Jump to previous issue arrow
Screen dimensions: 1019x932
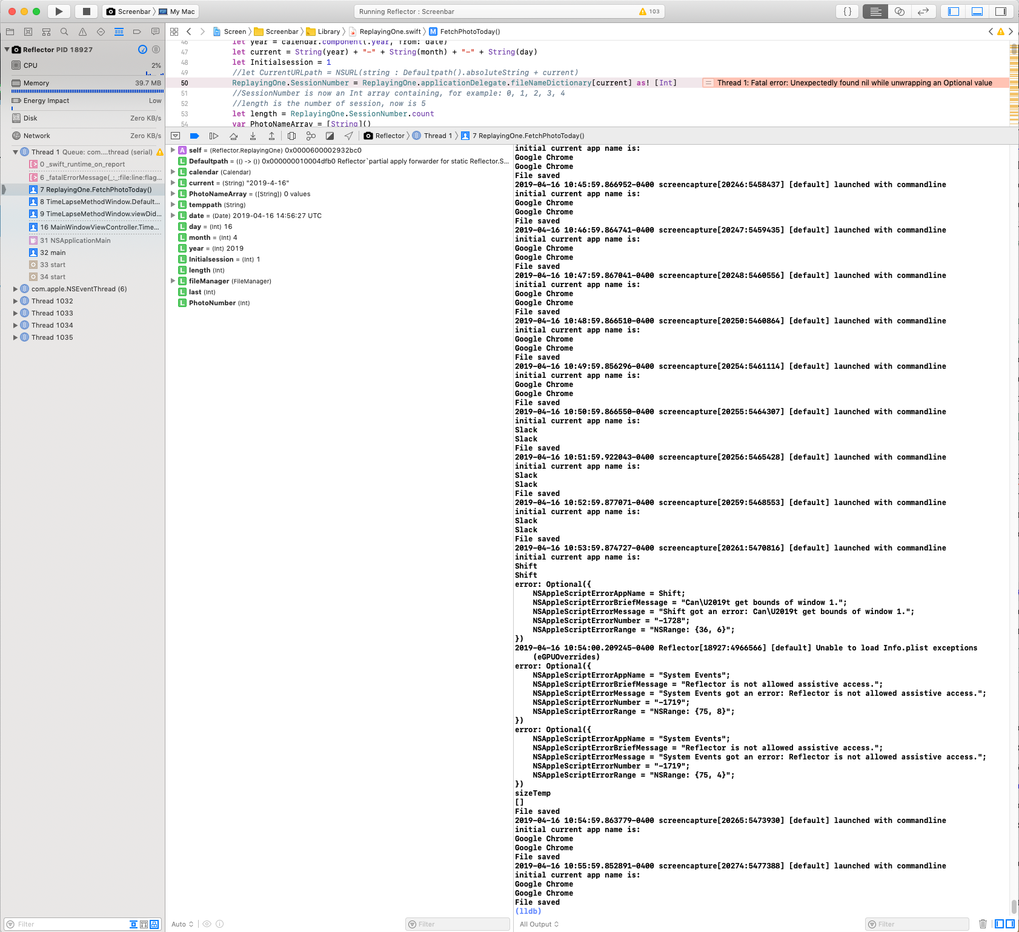coord(991,31)
